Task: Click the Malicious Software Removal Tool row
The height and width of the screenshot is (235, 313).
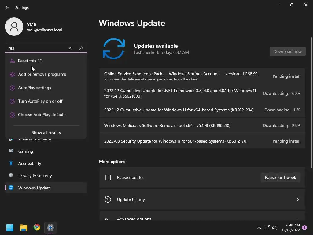Action: click(x=202, y=125)
